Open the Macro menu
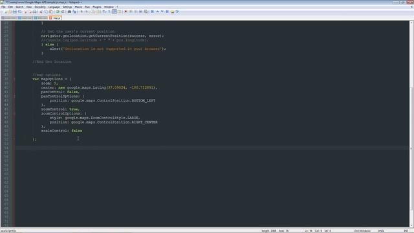This screenshot has width=414, height=233. [x=78, y=7]
